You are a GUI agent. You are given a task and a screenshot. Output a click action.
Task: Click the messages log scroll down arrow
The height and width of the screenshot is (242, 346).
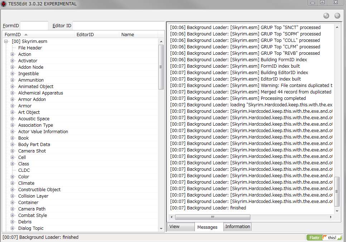click(x=337, y=211)
